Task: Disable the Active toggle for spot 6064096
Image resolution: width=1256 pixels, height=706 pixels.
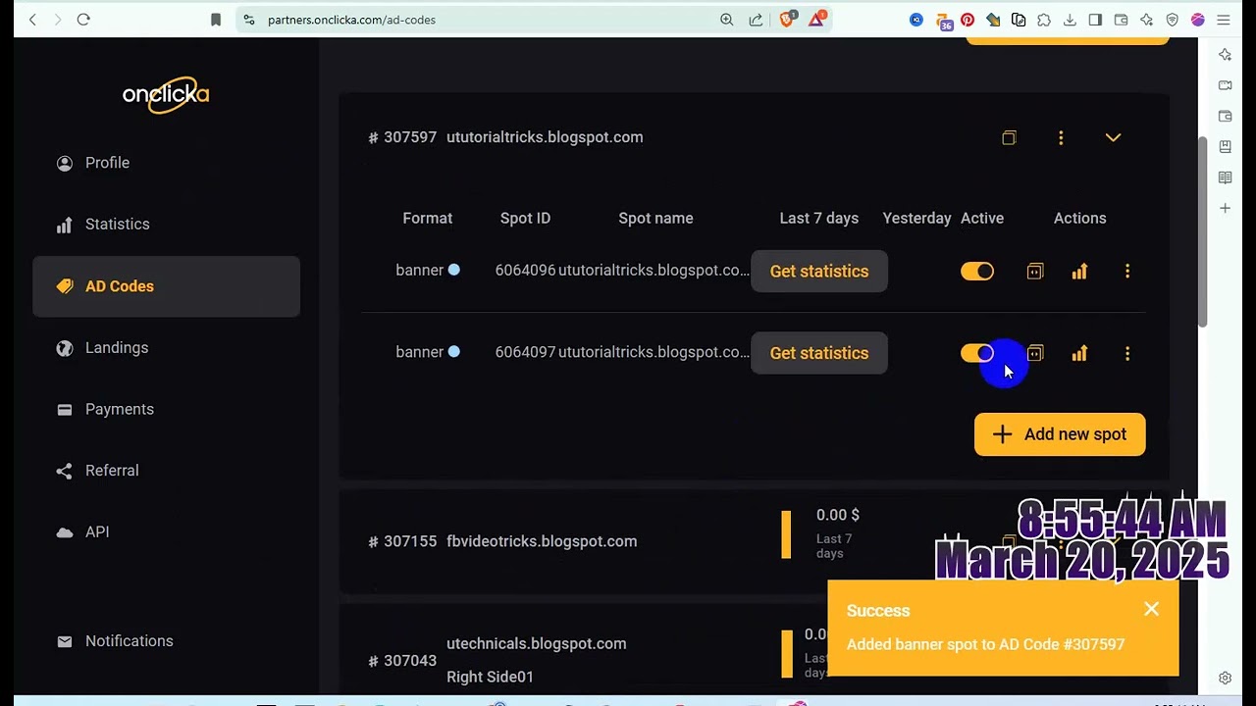Action: pyautogui.click(x=977, y=272)
